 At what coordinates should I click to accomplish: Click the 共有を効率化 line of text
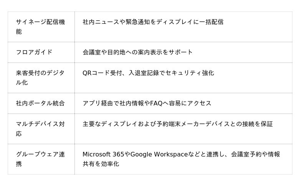point(101,164)
